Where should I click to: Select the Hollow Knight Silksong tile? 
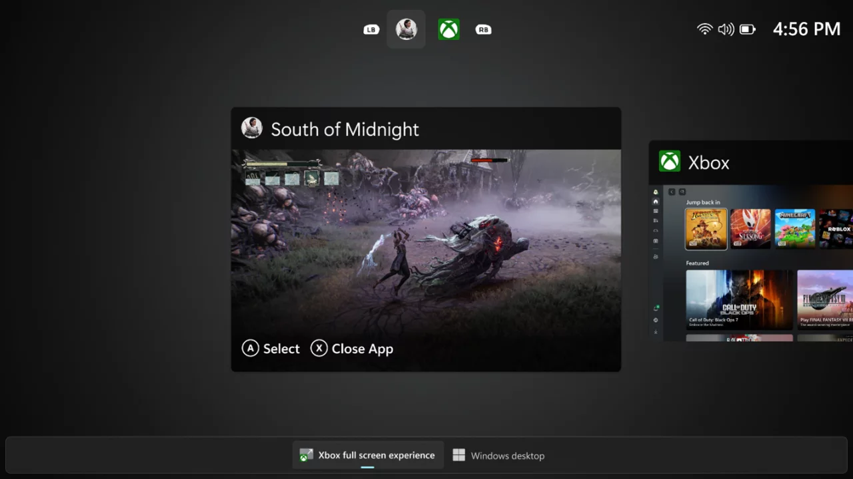pos(750,229)
